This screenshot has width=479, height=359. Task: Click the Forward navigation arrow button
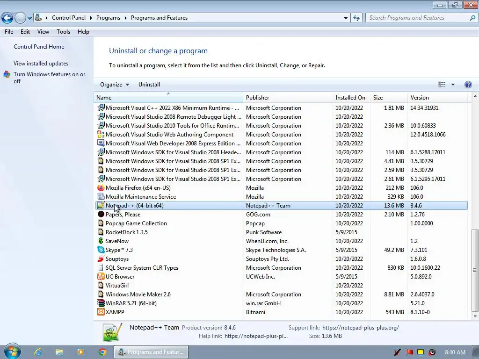click(x=20, y=18)
